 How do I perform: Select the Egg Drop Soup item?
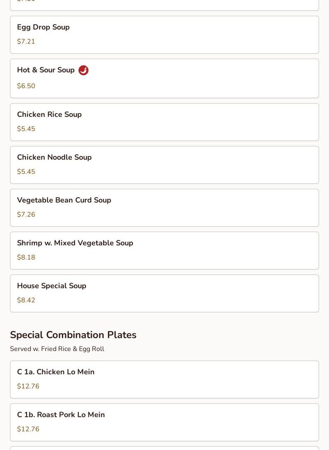164,35
